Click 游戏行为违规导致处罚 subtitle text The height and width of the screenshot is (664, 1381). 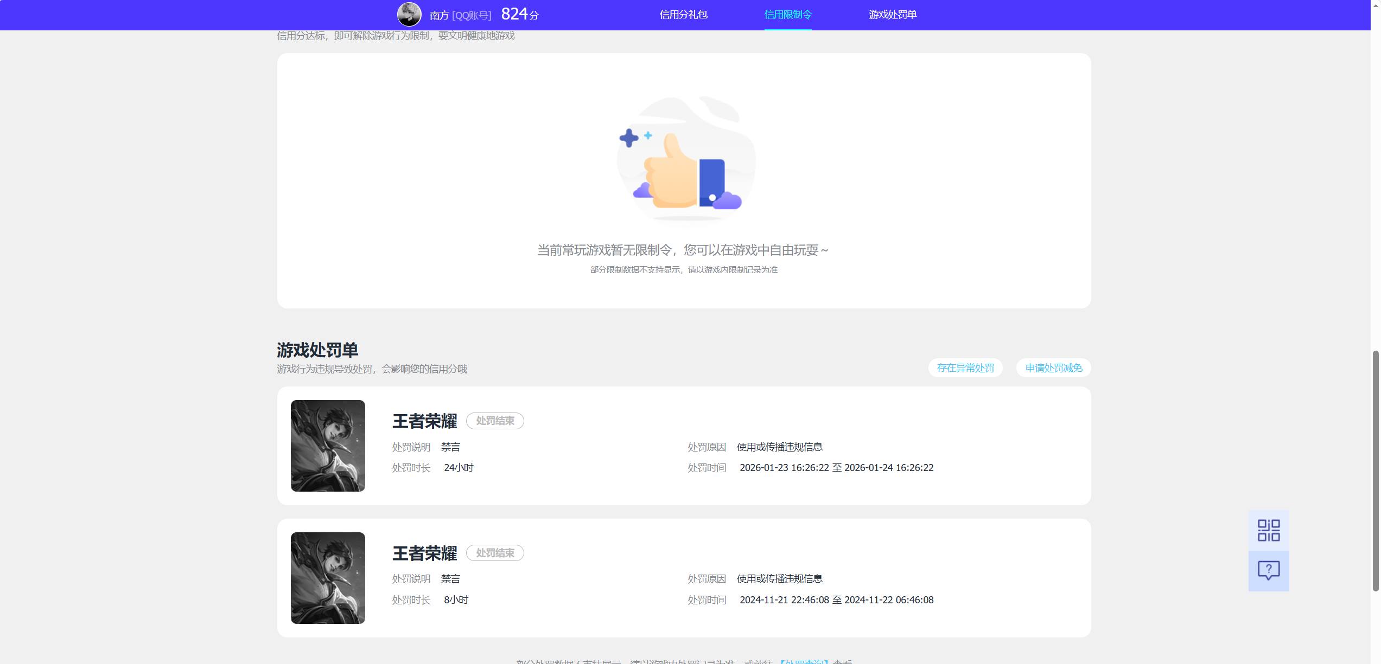372,369
